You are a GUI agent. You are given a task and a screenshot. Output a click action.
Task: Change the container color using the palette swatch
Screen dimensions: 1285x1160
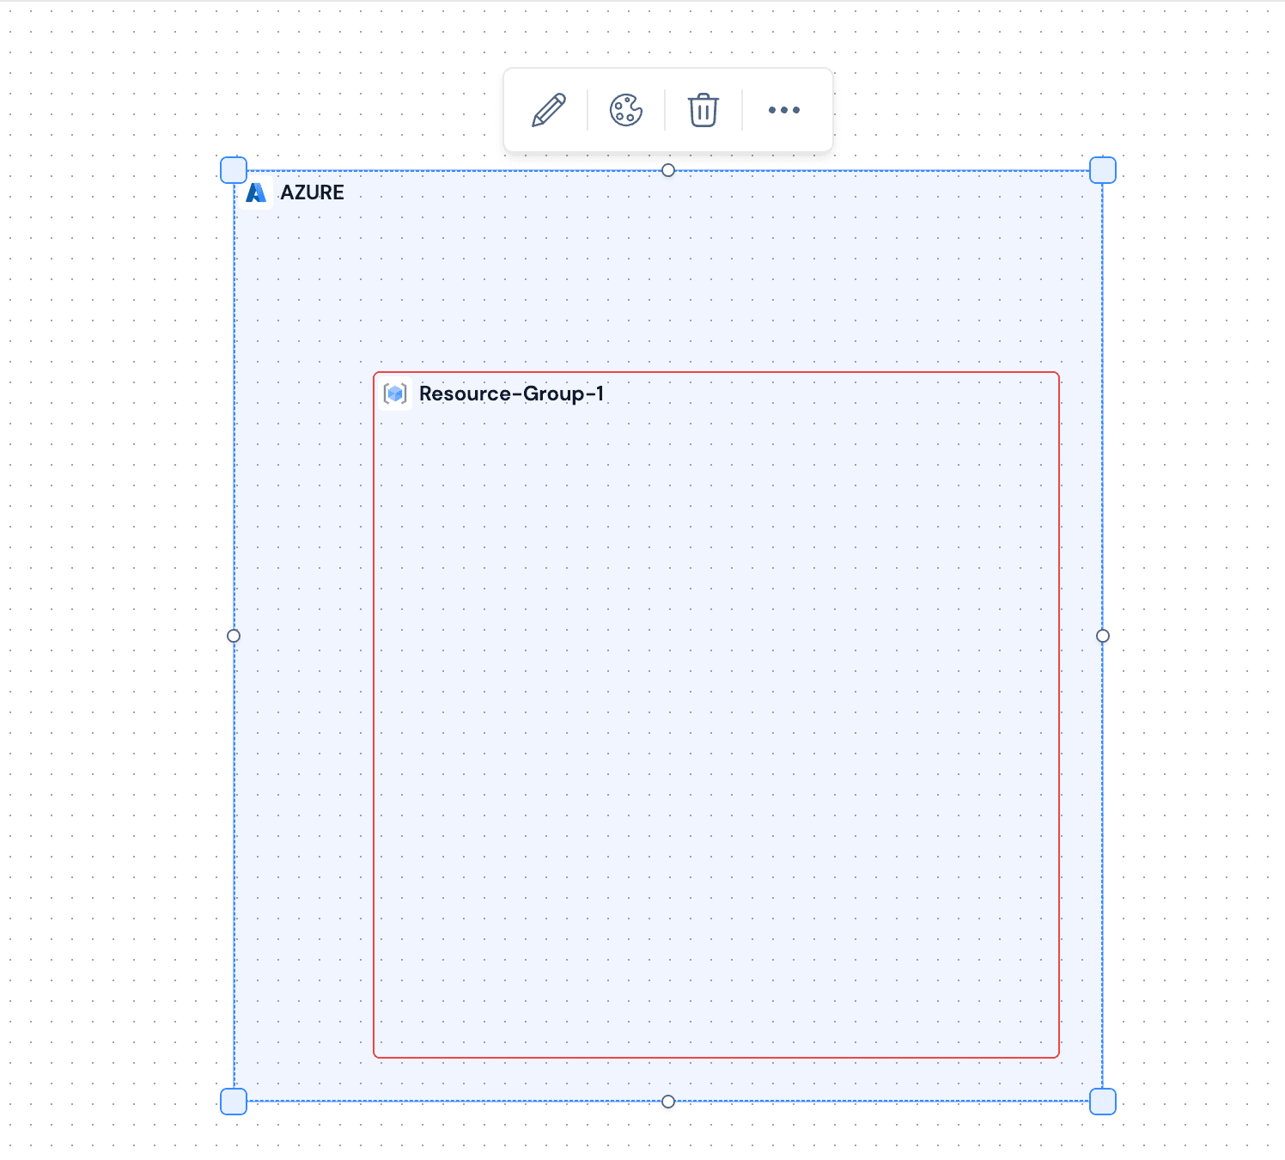point(625,109)
